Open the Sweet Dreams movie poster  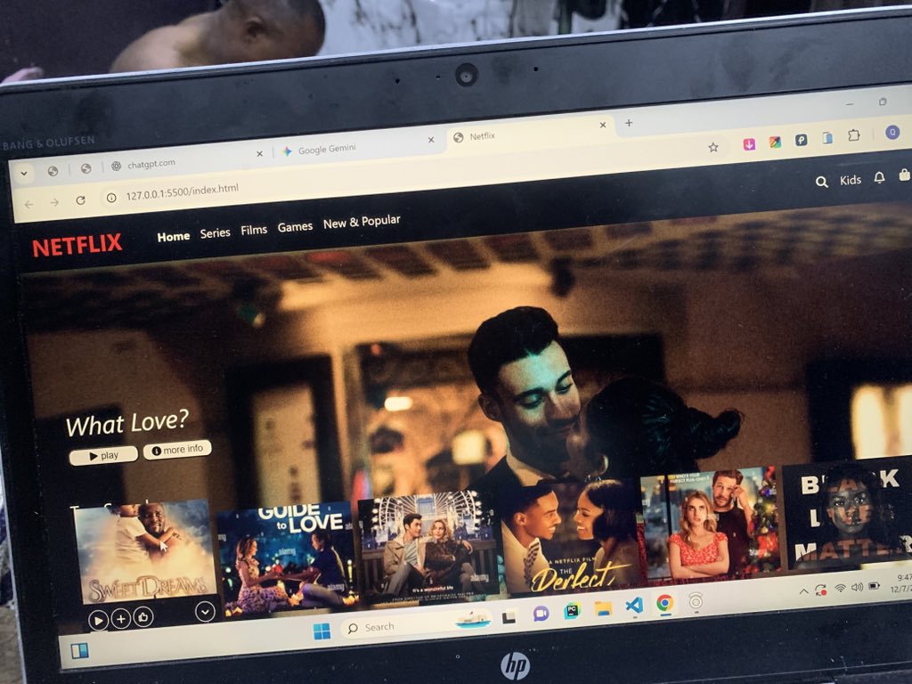(x=145, y=554)
